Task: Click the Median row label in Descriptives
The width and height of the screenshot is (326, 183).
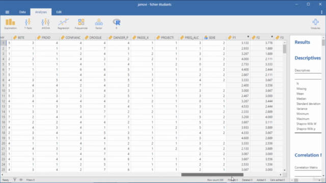Action: click(x=301, y=99)
